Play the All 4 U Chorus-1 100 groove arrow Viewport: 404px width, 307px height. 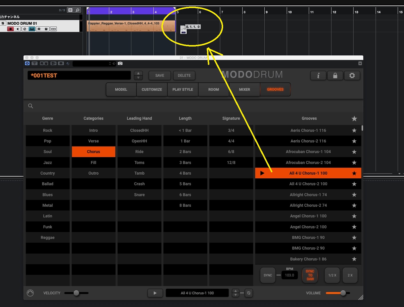click(262, 173)
